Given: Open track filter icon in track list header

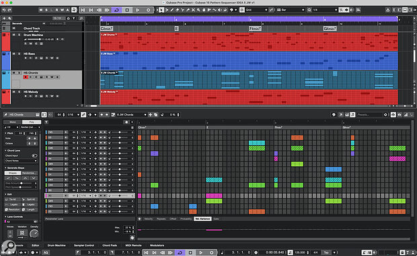Looking at the screenshot, I should pyautogui.click(x=74, y=18).
